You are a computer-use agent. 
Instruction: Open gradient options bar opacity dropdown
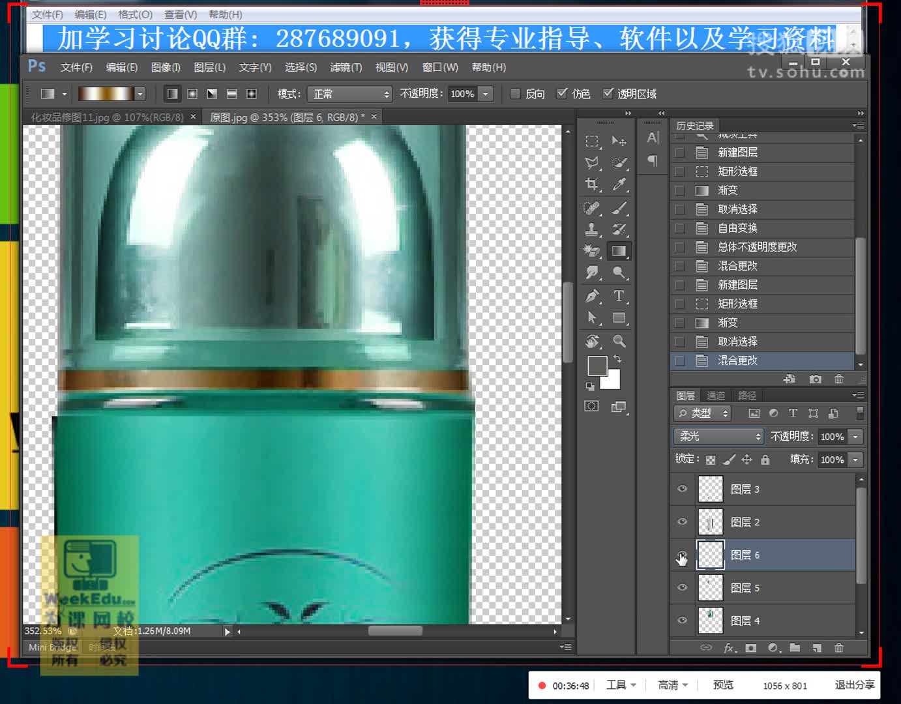486,94
